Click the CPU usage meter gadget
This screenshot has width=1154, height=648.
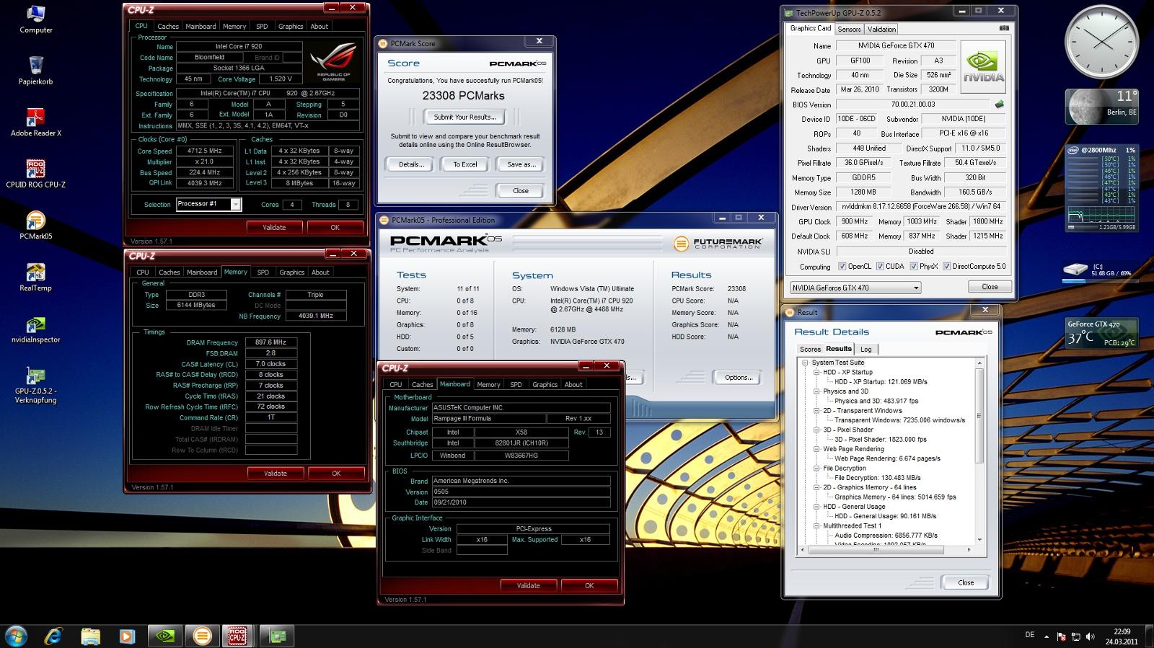[x=1101, y=188]
